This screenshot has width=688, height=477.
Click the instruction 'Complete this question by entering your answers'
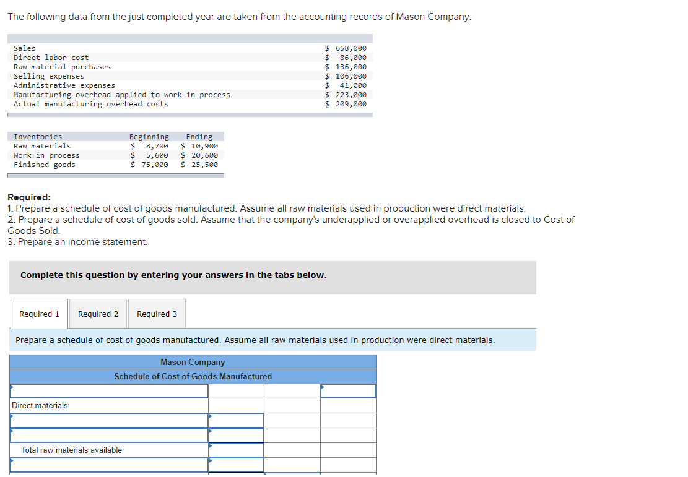173,275
